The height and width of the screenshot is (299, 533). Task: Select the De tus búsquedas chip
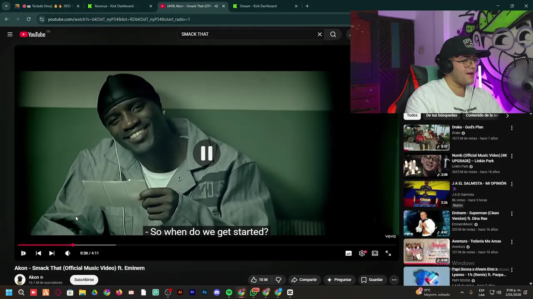[441, 115]
